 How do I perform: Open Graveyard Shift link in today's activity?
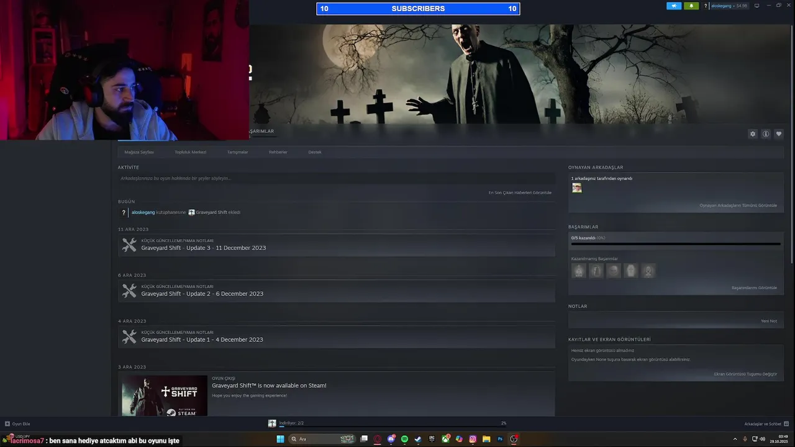coord(211,212)
